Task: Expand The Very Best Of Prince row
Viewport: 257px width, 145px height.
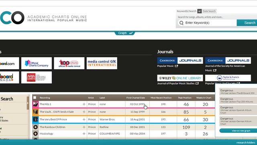Action: (x=84, y=119)
